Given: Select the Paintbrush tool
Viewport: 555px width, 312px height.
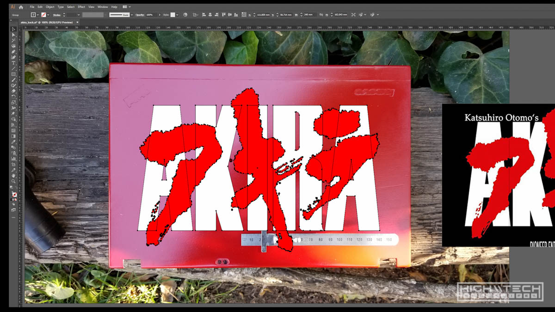Looking at the screenshot, I should click(x=13, y=80).
